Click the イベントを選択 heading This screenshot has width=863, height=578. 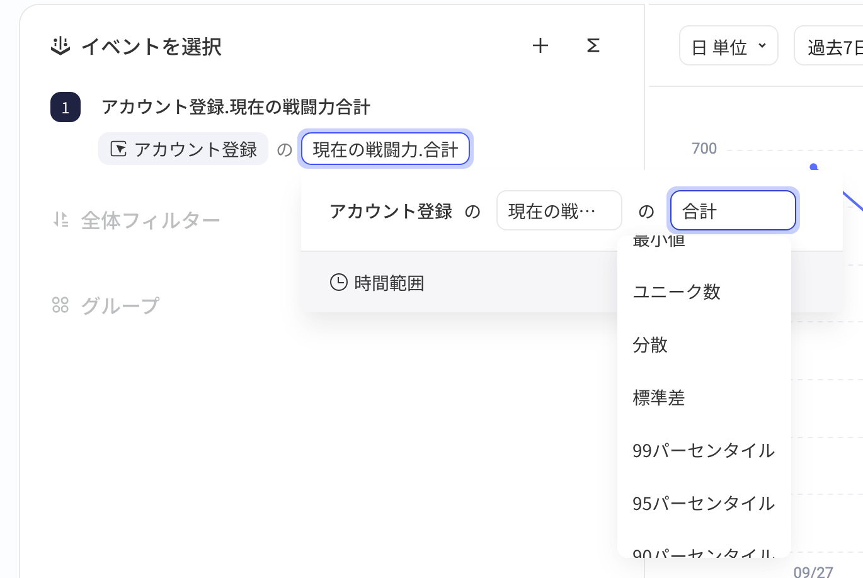[x=151, y=47]
